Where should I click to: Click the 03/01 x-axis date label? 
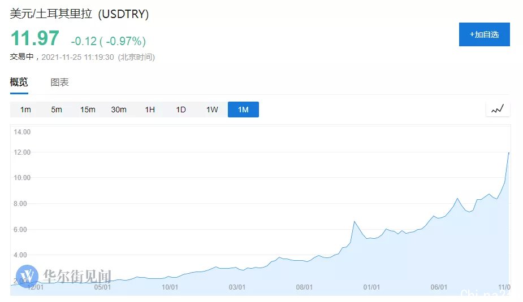[x=237, y=287]
